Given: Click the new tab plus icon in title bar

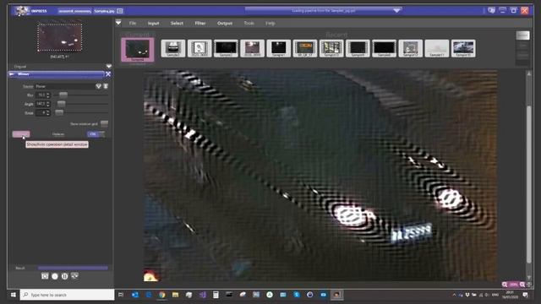Looking at the screenshot, I should coord(120,11).
